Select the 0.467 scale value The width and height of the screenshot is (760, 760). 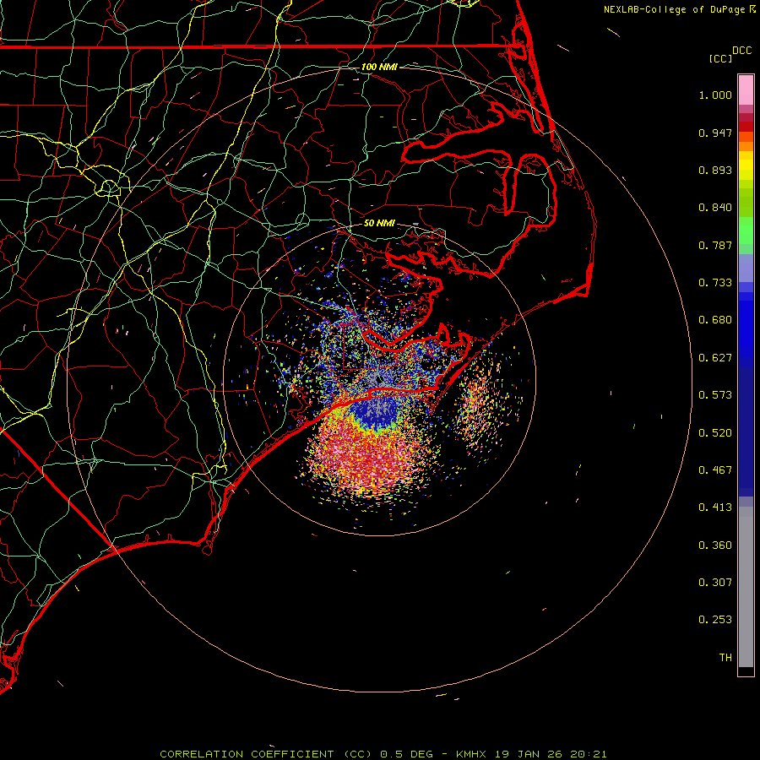(715, 470)
